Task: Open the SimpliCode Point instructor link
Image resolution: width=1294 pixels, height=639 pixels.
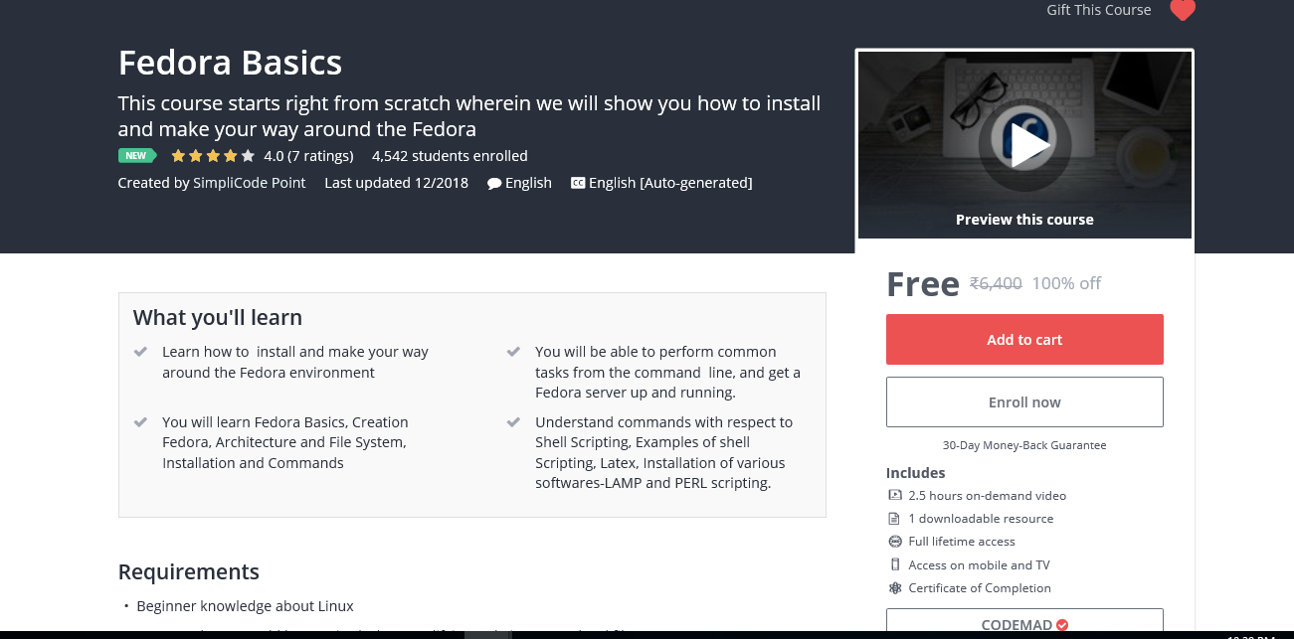Action: [250, 183]
